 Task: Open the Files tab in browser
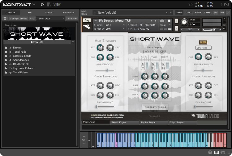pos(30,12)
